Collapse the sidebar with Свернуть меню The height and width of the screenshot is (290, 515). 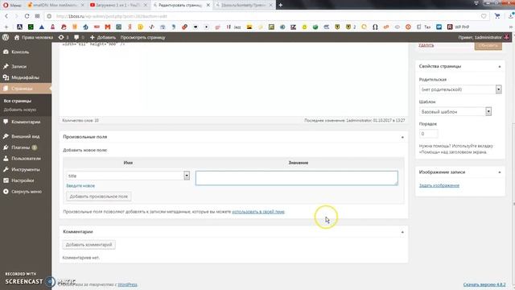26,192
